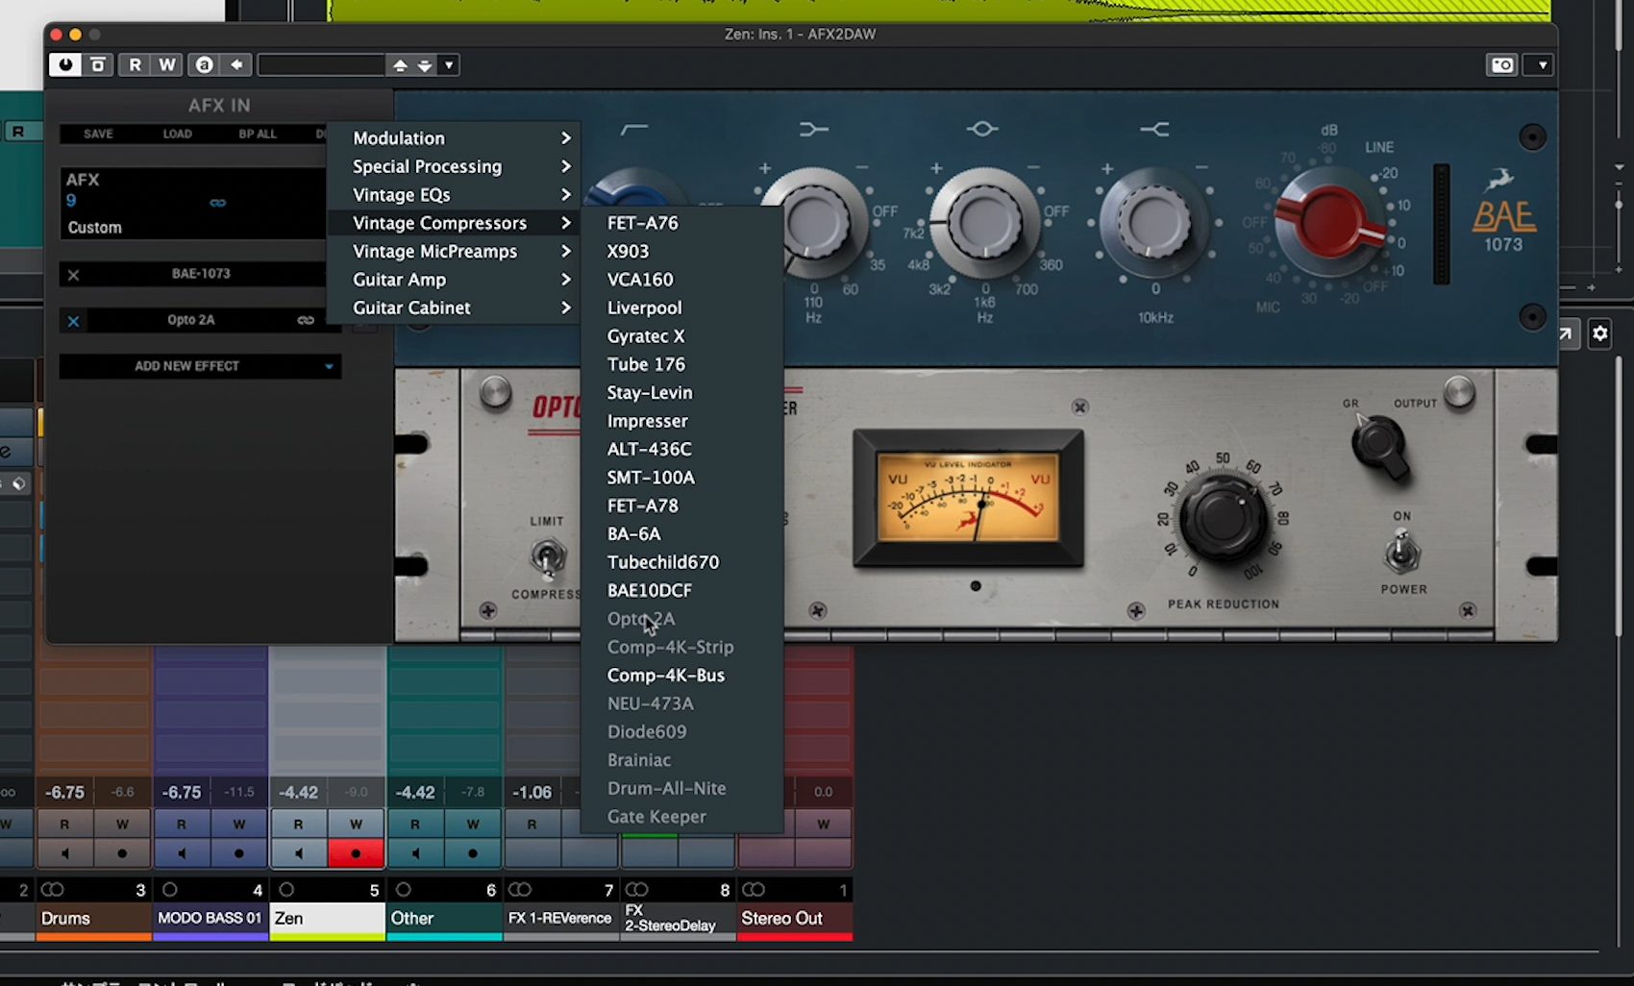Viewport: 1634px width, 986px height.
Task: Click link icon on Opto 2A slot
Action: point(306,320)
